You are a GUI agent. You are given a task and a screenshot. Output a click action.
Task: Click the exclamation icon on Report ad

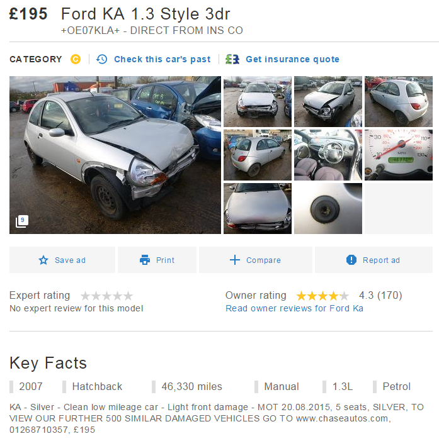click(x=351, y=260)
